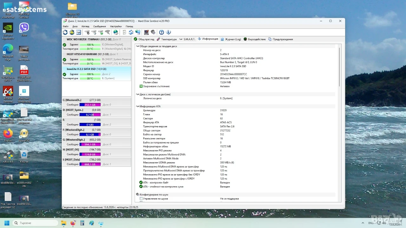Screen dimensions: 406x228
Task: Open the Помощ menu
Action: 129,27
